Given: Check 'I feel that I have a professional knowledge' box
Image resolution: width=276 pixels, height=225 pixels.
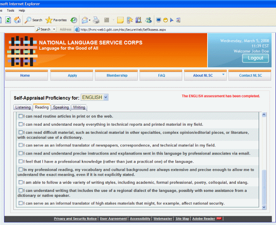Looking at the screenshot, I should (20, 161).
